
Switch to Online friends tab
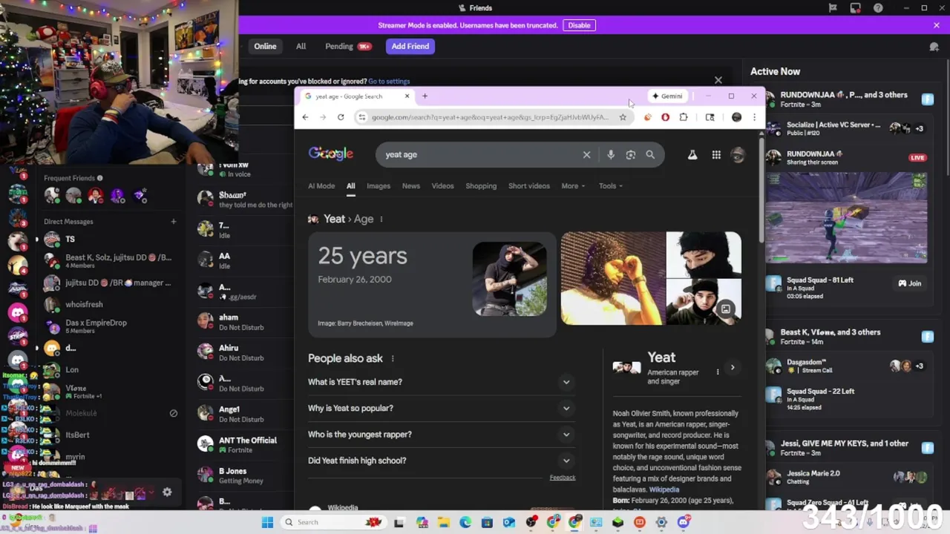[x=265, y=46]
